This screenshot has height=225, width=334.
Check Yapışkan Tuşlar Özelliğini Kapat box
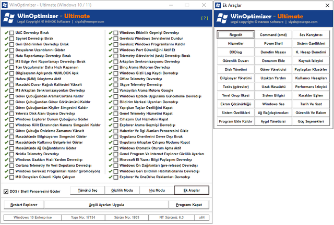tap(116, 108)
